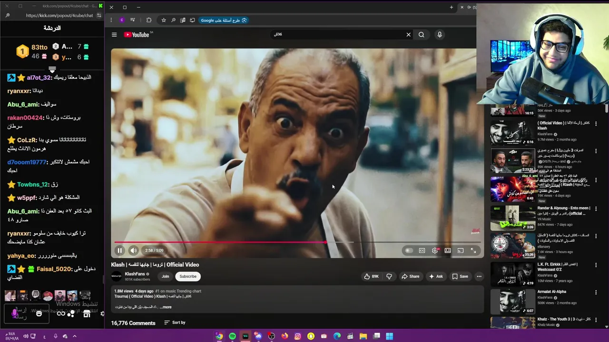Cast video to a TV

tap(461, 250)
